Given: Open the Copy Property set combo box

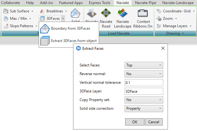Looking at the screenshot, I should tap(144, 100).
